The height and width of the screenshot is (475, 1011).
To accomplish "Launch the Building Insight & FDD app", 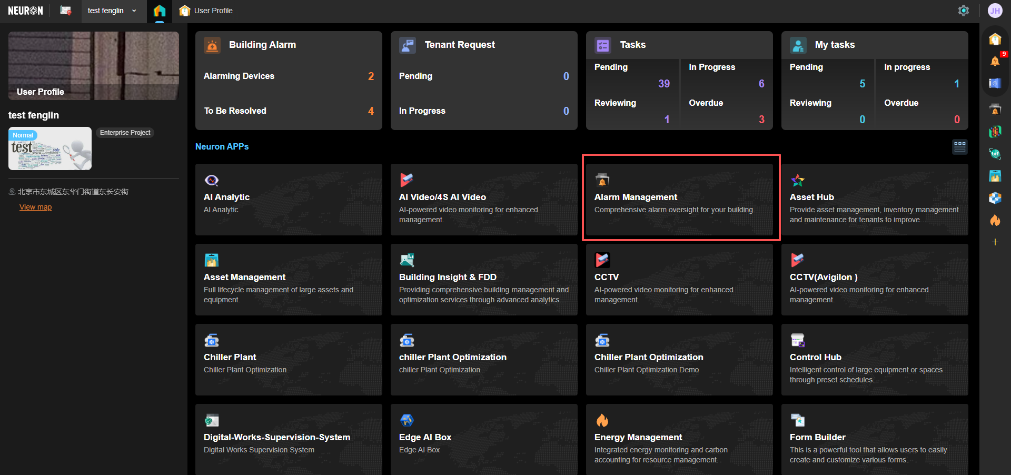I will point(483,279).
